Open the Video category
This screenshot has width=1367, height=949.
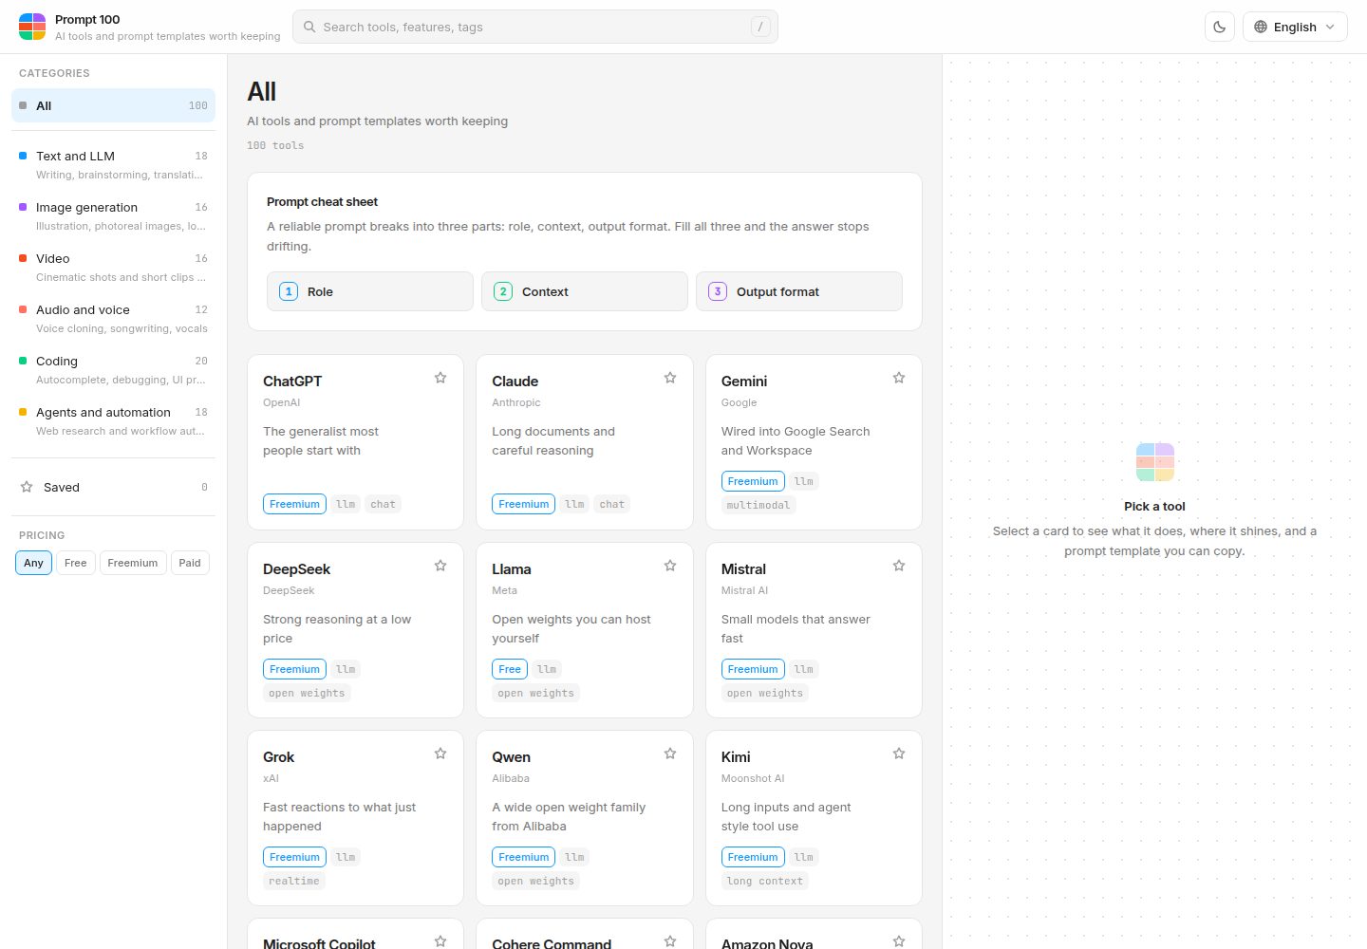point(113,267)
